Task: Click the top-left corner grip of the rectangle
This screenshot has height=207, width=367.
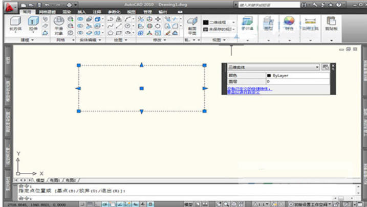Action: tap(79, 65)
